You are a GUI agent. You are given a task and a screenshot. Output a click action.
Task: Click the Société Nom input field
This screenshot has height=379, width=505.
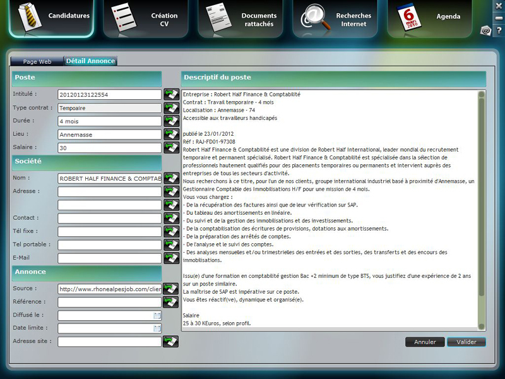click(109, 179)
